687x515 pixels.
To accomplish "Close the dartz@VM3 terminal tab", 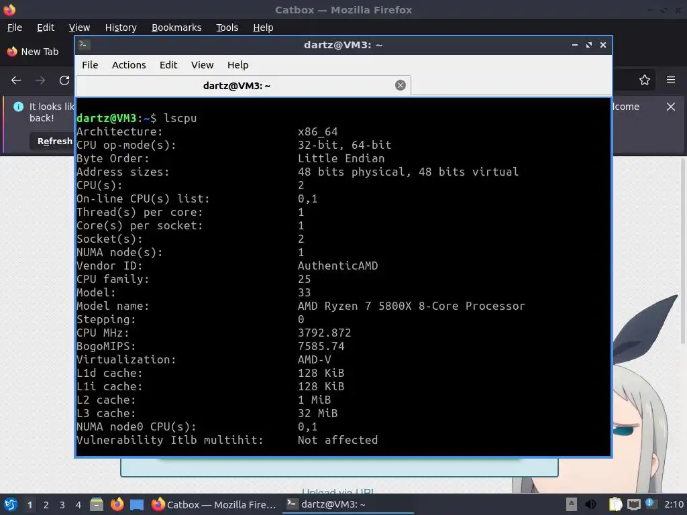I will click(400, 85).
